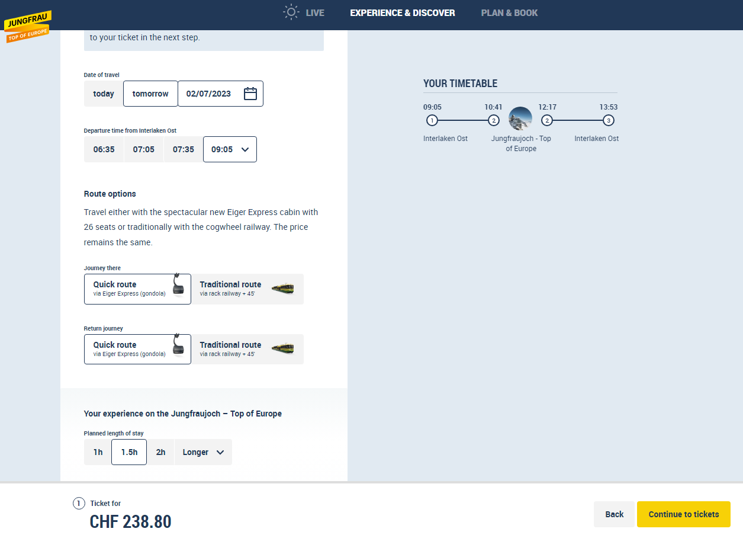Expand the 09:05 departure time dropdown
Image resolution: width=743 pixels, height=535 pixels.
pos(230,149)
